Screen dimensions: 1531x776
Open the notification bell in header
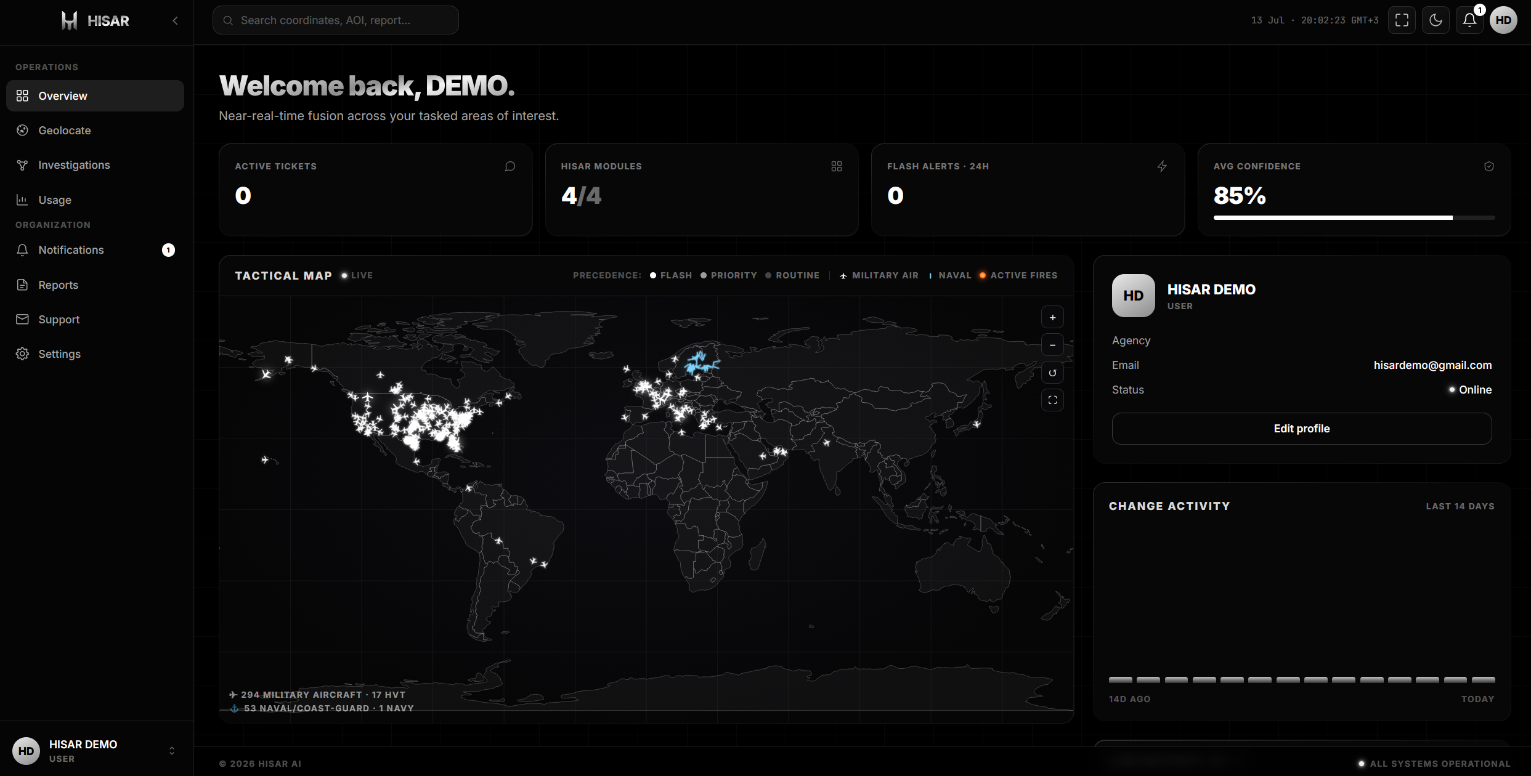point(1469,20)
